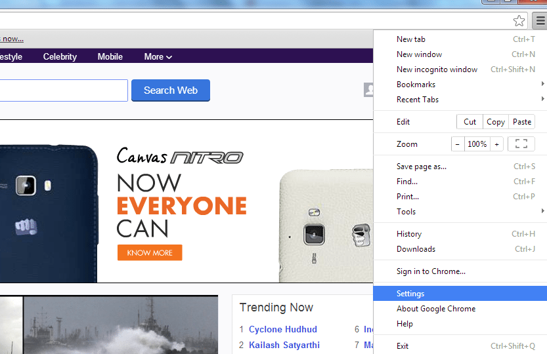Expand the Recent Tabs submenu
The image size is (547, 354).
460,99
